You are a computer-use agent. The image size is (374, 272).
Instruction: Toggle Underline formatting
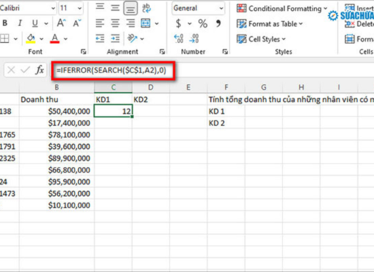pos(35,23)
